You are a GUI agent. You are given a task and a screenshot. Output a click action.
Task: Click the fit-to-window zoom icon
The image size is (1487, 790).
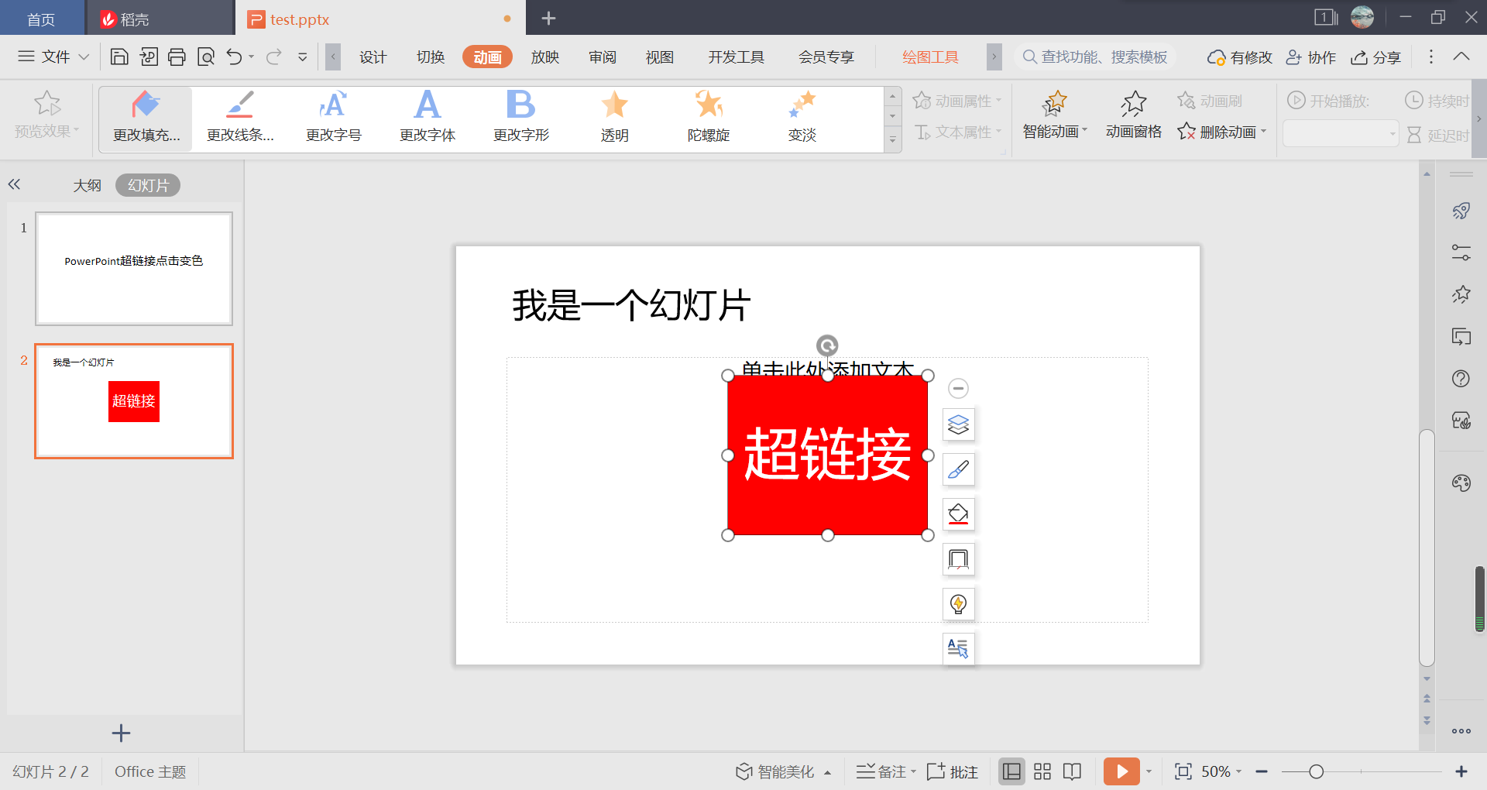coord(1183,771)
